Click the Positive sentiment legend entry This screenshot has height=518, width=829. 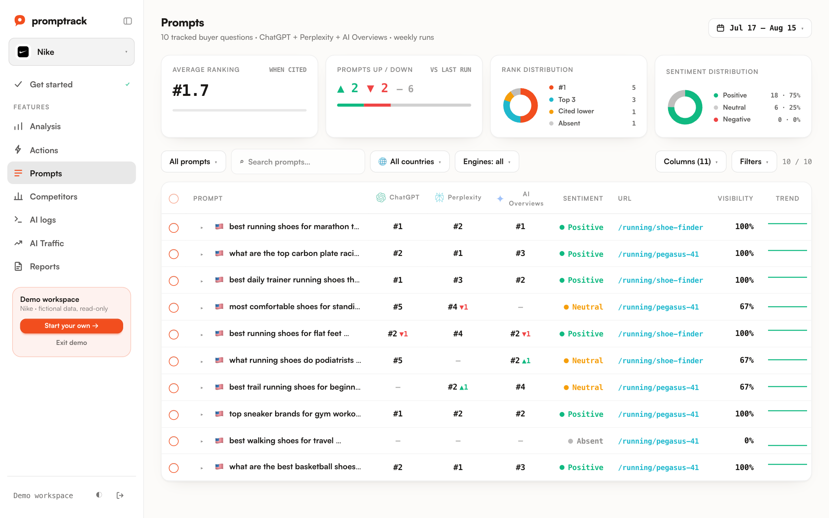click(x=757, y=95)
